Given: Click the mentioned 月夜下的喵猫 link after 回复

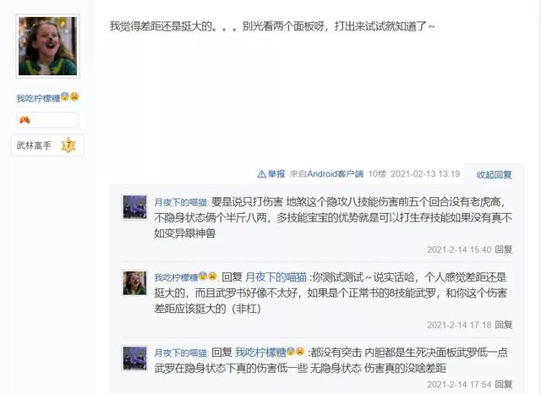Looking at the screenshot, I should pyautogui.click(x=276, y=277).
